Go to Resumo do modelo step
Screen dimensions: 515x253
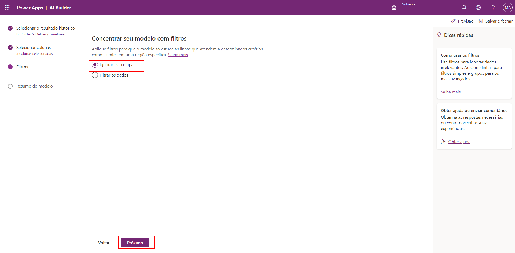pos(35,86)
